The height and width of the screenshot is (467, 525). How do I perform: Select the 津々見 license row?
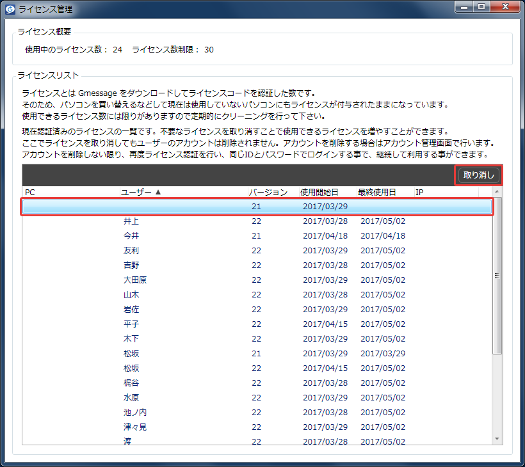pos(257,427)
